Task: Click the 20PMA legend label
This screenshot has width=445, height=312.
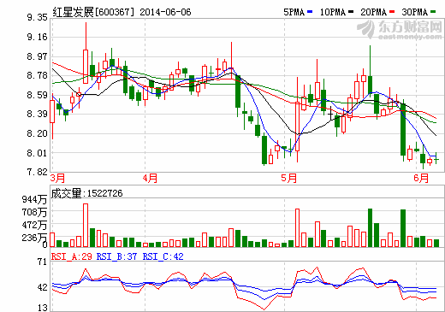Action: (x=374, y=12)
